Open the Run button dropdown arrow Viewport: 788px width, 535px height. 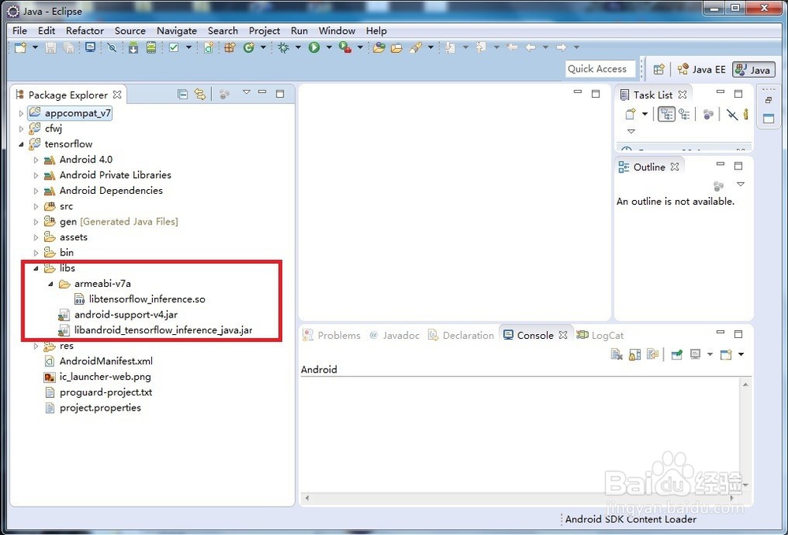coord(329,47)
